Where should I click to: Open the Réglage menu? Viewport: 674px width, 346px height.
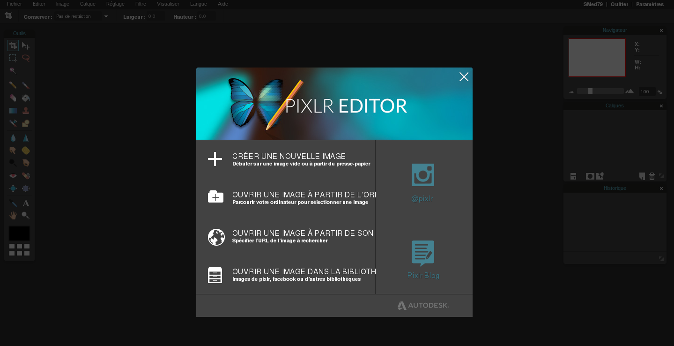[115, 4]
